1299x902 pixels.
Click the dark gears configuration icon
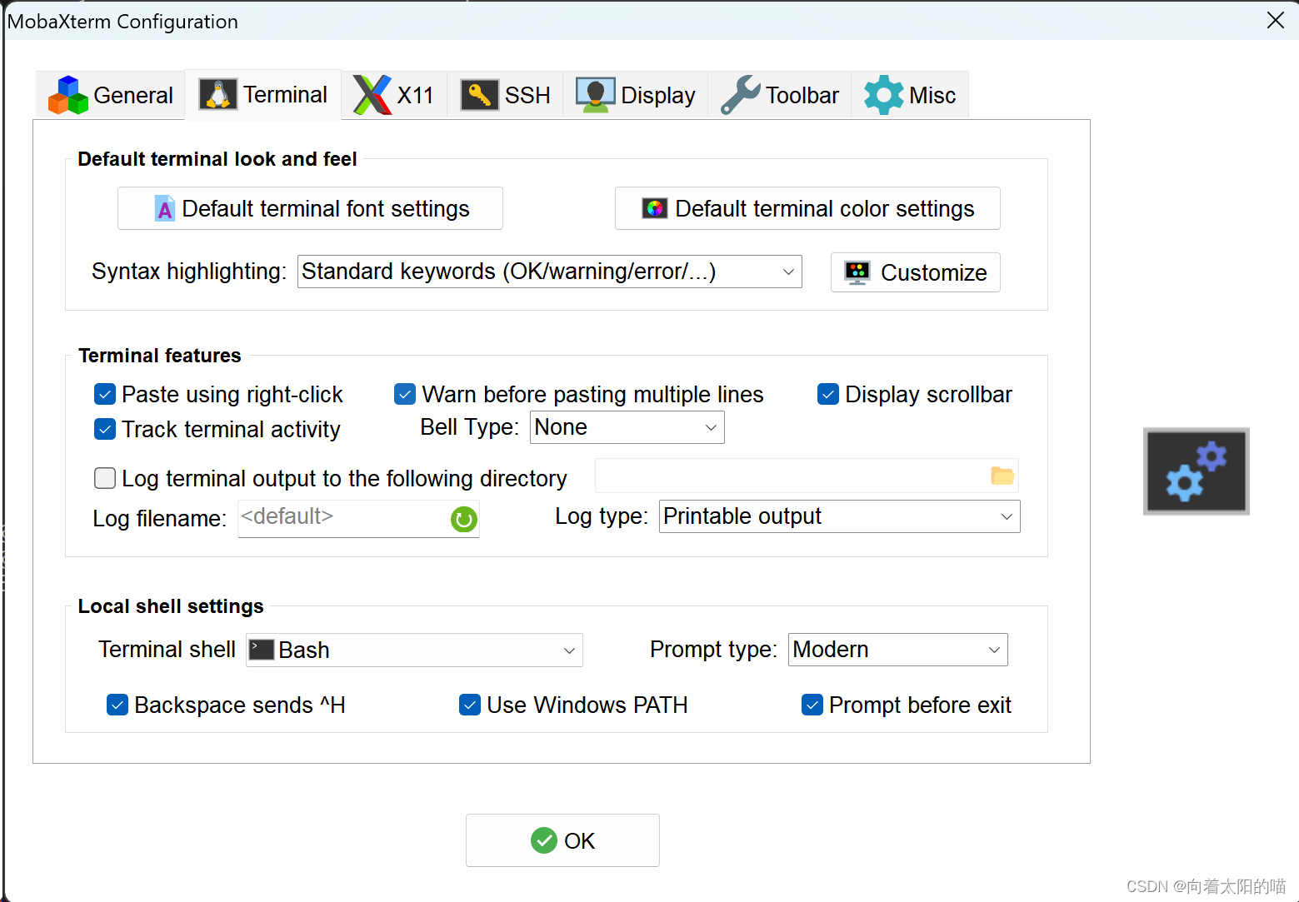click(x=1197, y=471)
